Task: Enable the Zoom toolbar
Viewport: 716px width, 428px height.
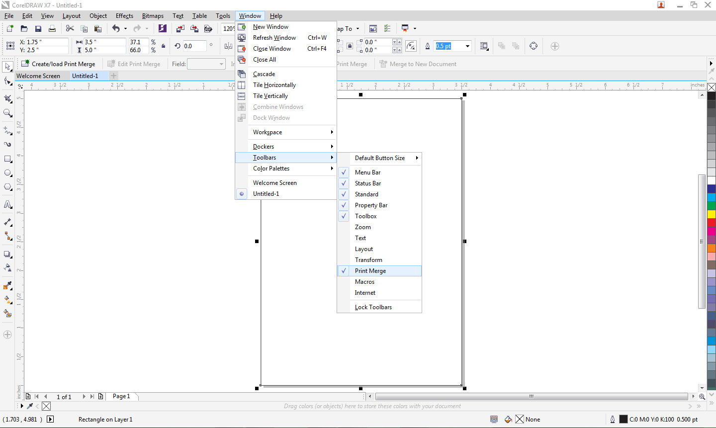Action: (362, 227)
